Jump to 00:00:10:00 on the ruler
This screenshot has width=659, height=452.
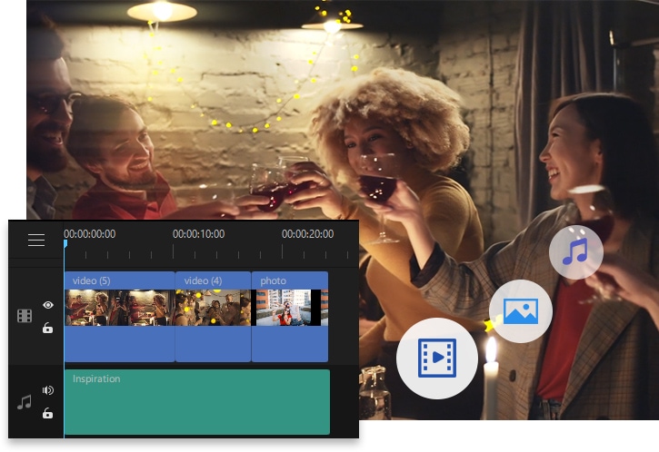tap(198, 234)
